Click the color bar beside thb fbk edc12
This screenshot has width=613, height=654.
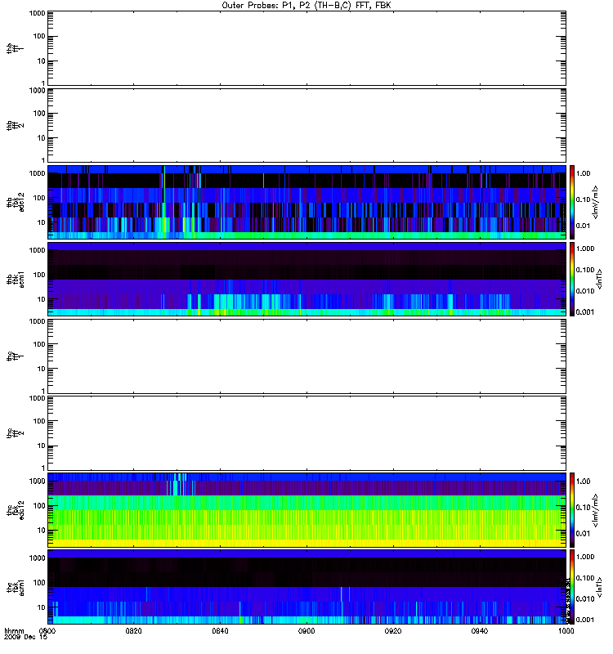(x=571, y=202)
